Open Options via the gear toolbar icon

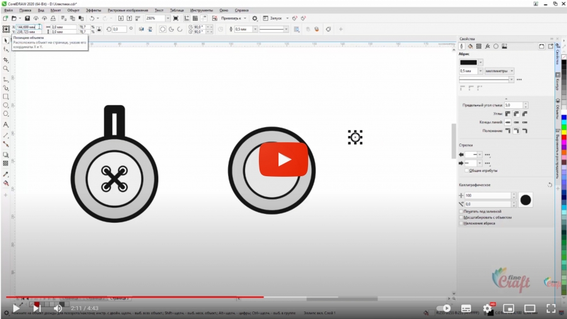[x=255, y=18]
